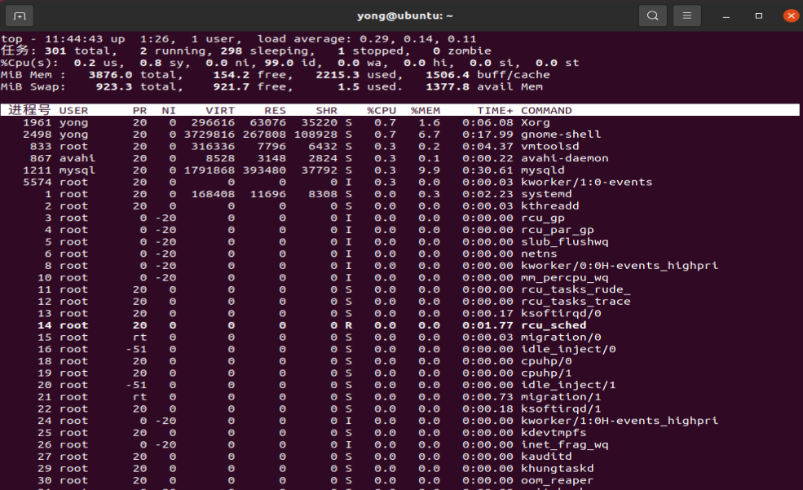Click the bold rcu_sched process name
The height and width of the screenshot is (490, 803).
554,325
